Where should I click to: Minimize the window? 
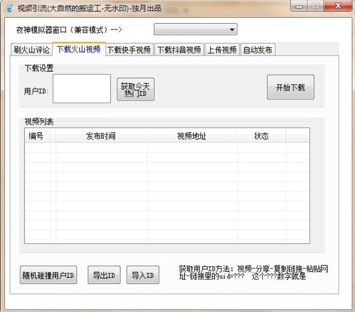coord(299,6)
